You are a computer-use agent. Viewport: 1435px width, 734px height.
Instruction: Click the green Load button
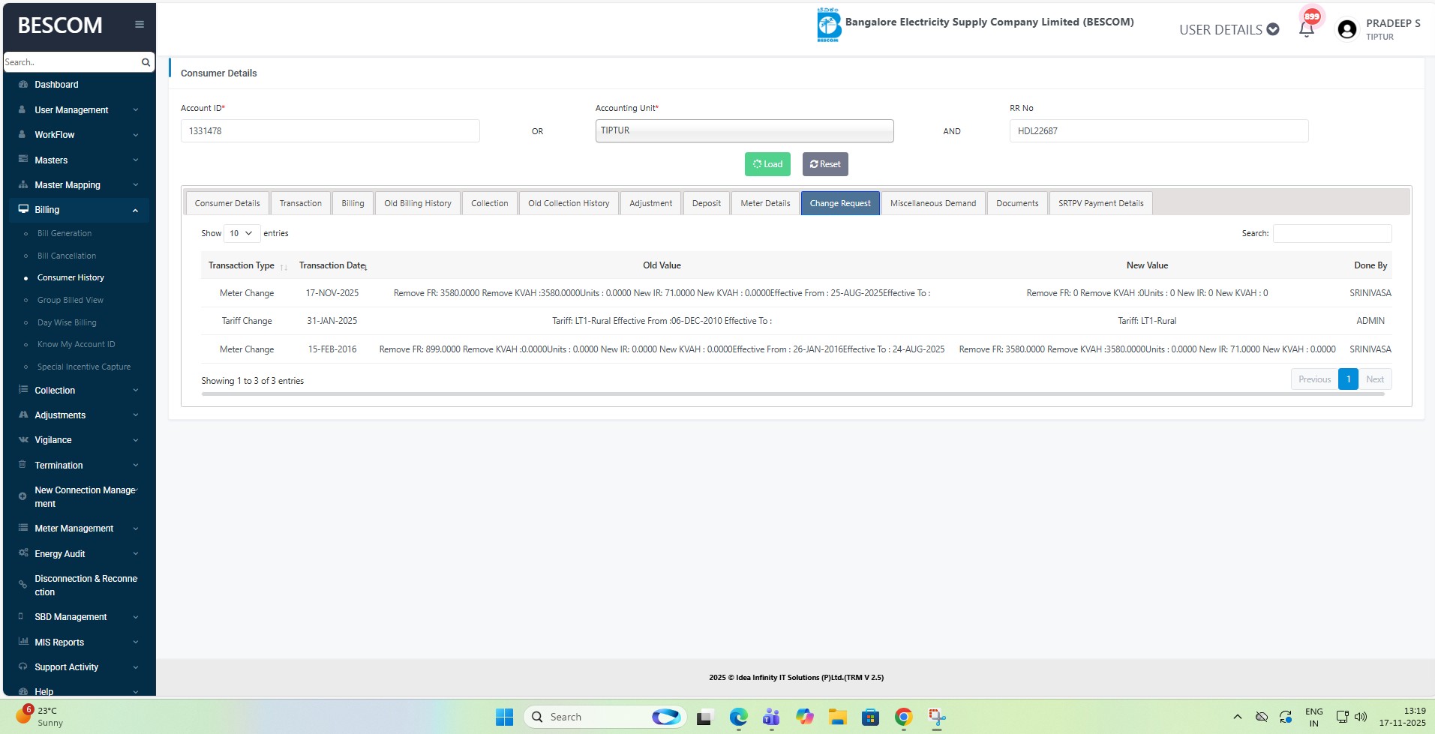tap(767, 164)
